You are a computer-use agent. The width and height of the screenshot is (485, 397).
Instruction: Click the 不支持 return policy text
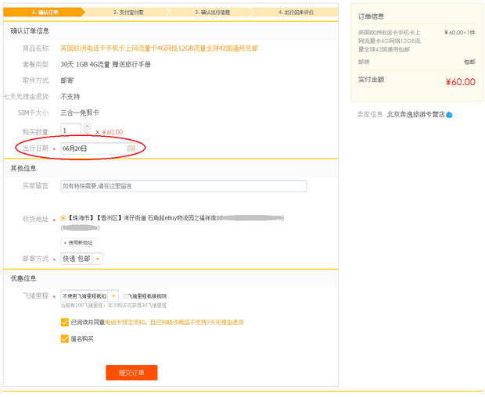click(70, 97)
